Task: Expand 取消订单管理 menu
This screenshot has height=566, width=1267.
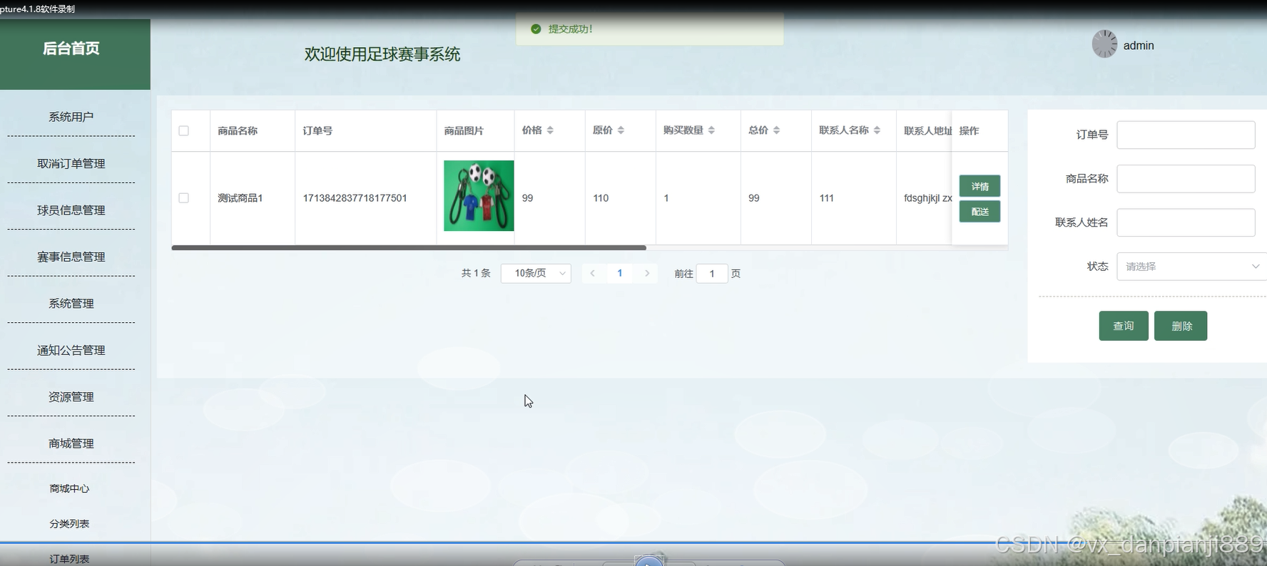Action: coord(71,163)
